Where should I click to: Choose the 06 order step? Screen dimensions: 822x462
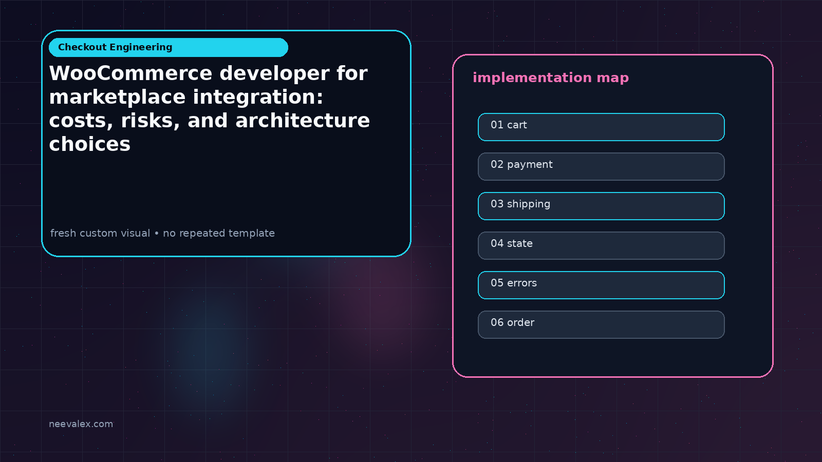click(601, 324)
